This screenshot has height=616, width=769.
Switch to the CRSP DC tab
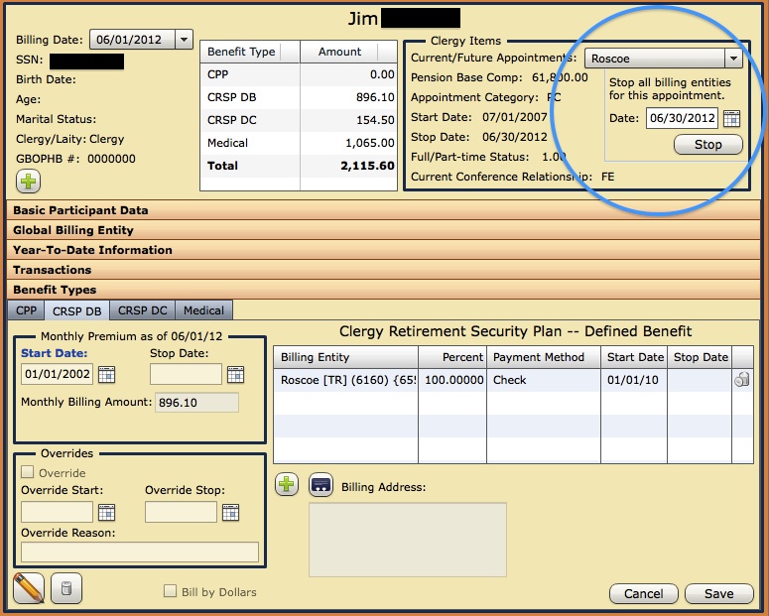[x=142, y=310]
